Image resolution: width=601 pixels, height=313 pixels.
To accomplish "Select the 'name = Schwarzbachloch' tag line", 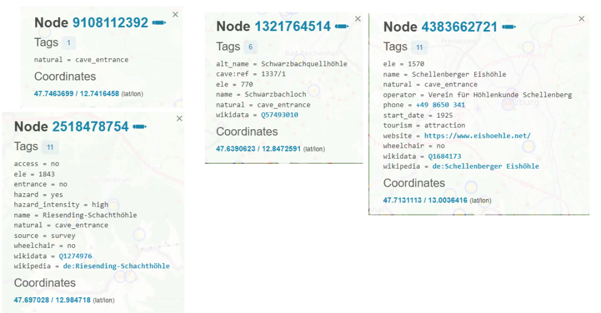I will click(261, 94).
